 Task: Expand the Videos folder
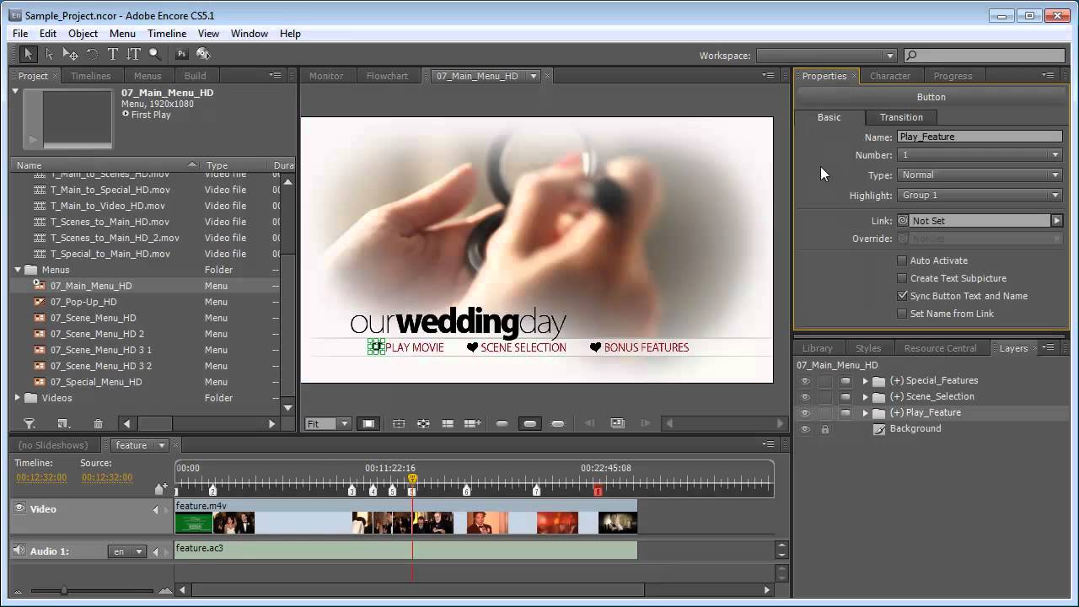(x=18, y=398)
